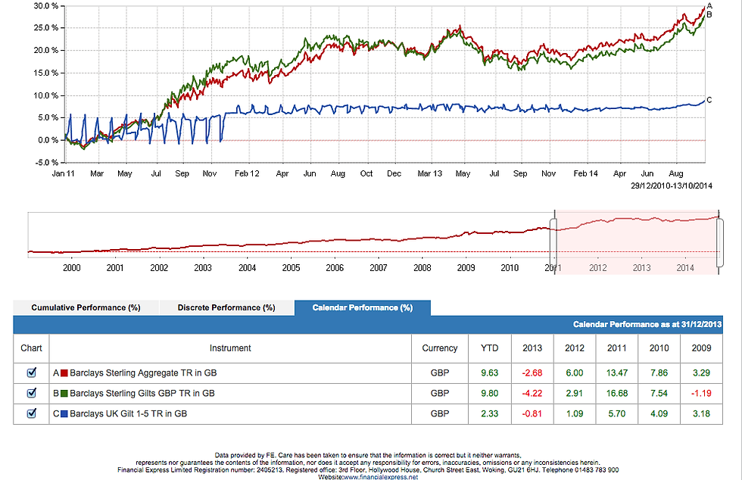Click the 2011 column header
This screenshot has height=480, width=742.
(617, 348)
